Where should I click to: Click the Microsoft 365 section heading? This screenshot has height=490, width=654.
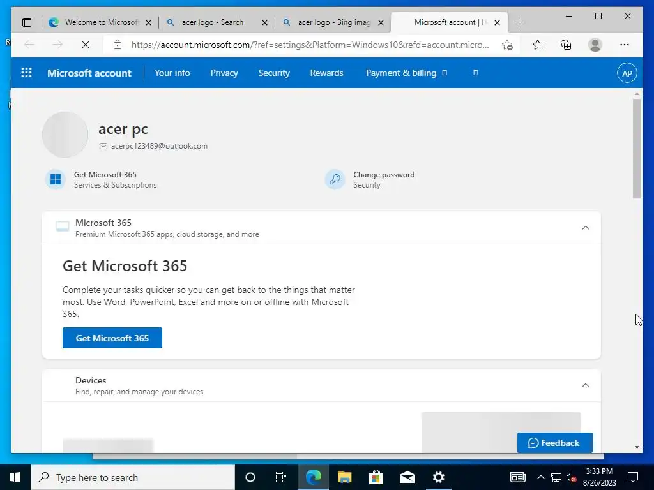pos(103,223)
